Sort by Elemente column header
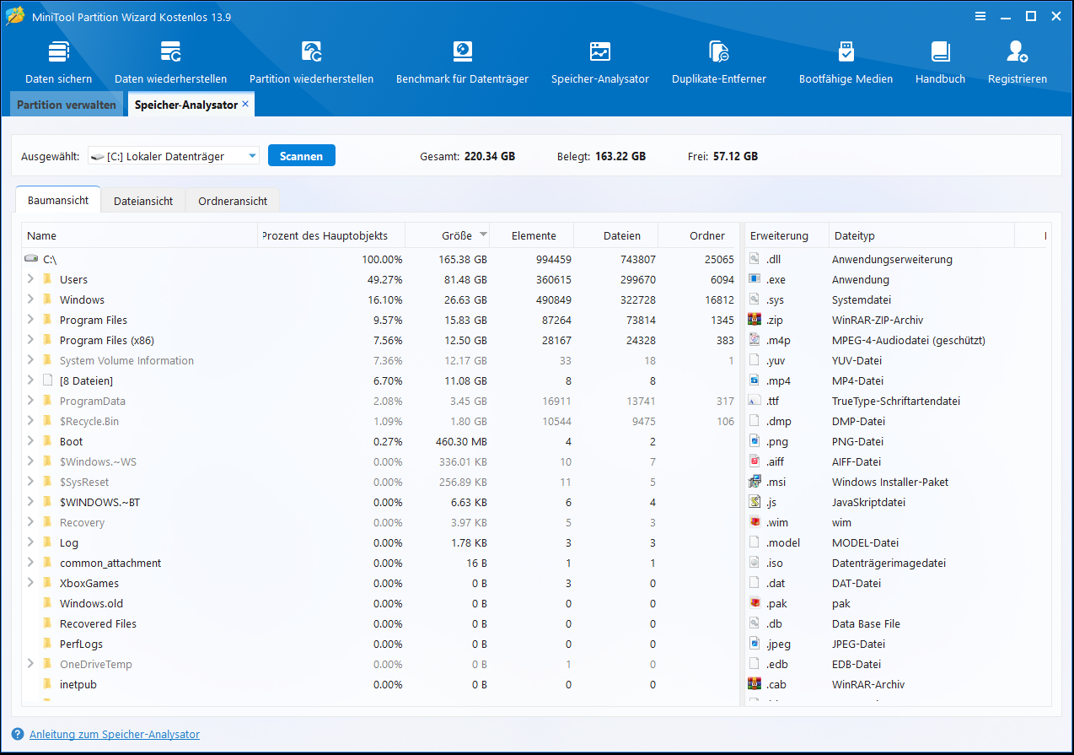This screenshot has width=1074, height=755. 532,236
